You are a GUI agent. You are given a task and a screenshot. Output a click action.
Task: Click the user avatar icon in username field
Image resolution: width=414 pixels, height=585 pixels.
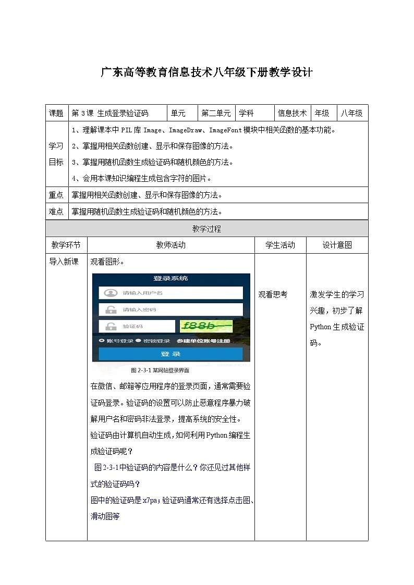click(110, 293)
